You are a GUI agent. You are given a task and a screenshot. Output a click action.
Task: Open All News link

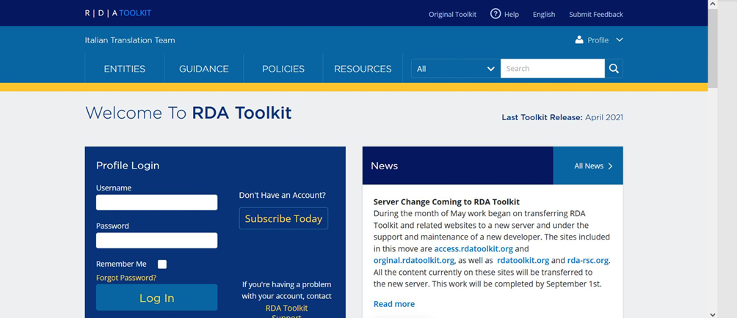(x=588, y=166)
